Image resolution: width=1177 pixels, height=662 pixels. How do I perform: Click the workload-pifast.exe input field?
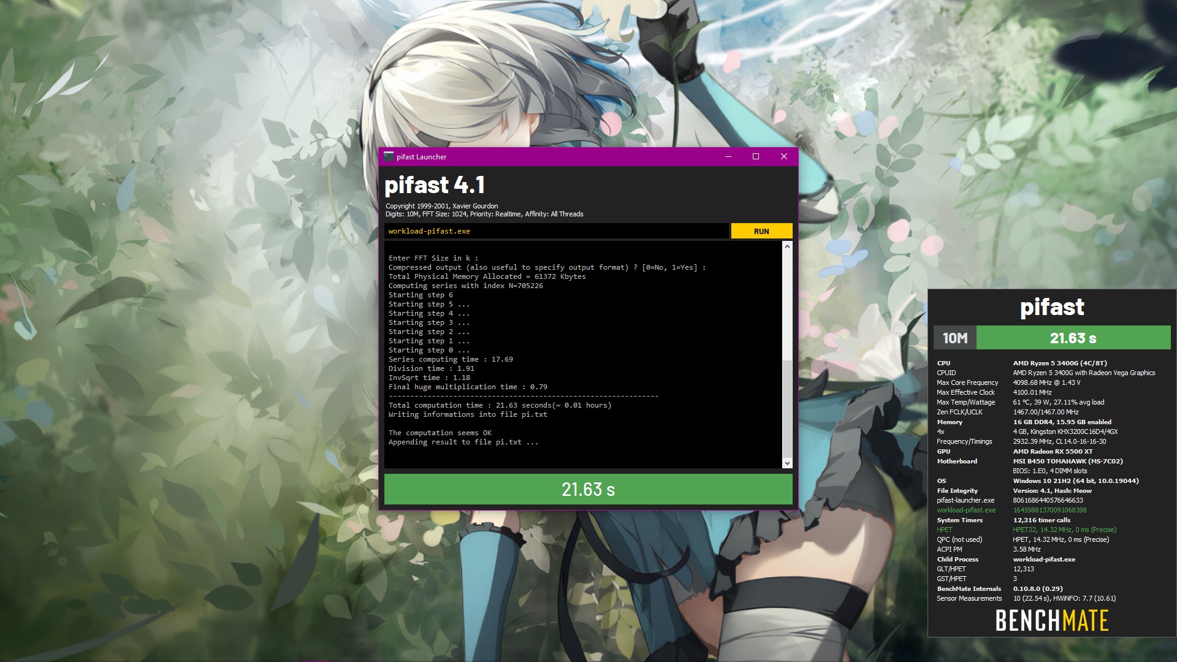pos(557,231)
